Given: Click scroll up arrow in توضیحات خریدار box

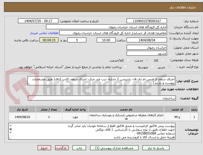Looking at the screenshot, I should (10, 126).
